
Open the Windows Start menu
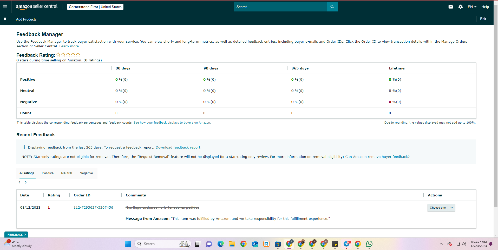[128, 244]
